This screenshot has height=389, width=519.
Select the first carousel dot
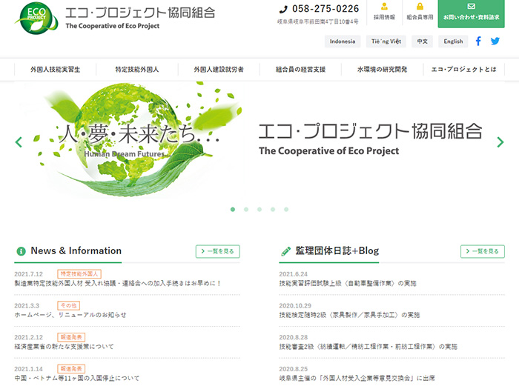click(x=233, y=210)
